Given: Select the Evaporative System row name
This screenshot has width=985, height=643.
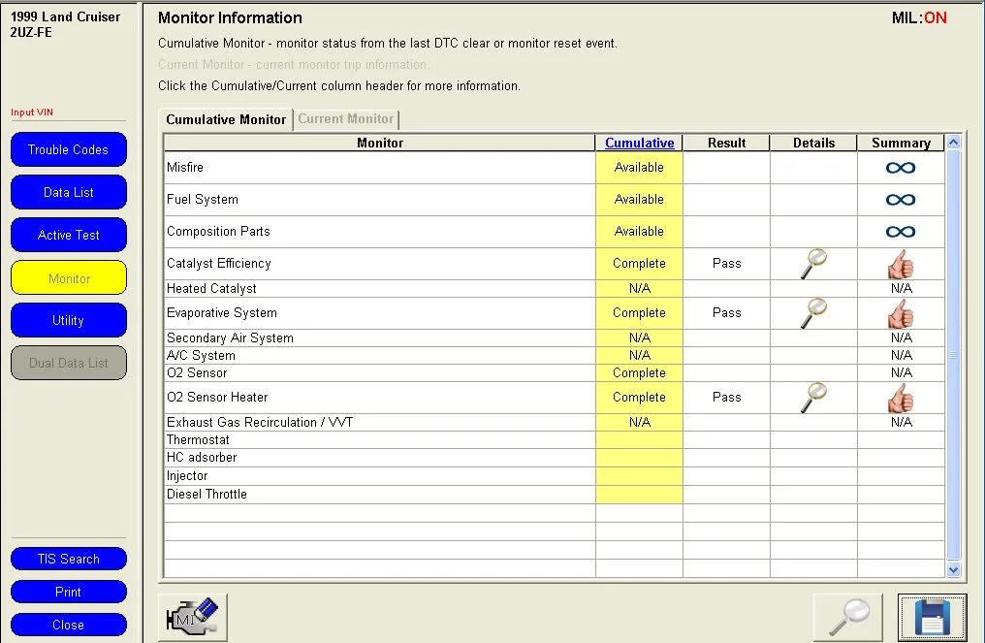Looking at the screenshot, I should coord(221,313).
